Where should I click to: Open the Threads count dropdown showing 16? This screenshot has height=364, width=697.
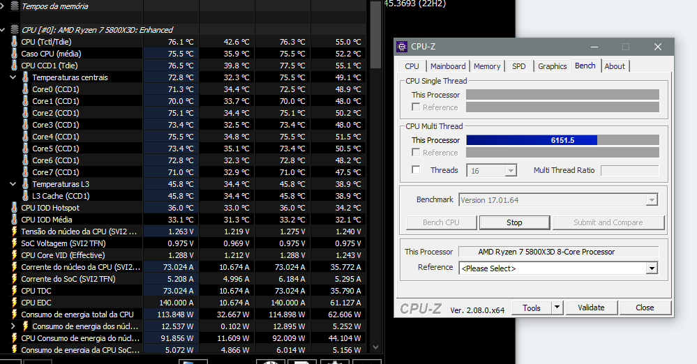click(511, 171)
